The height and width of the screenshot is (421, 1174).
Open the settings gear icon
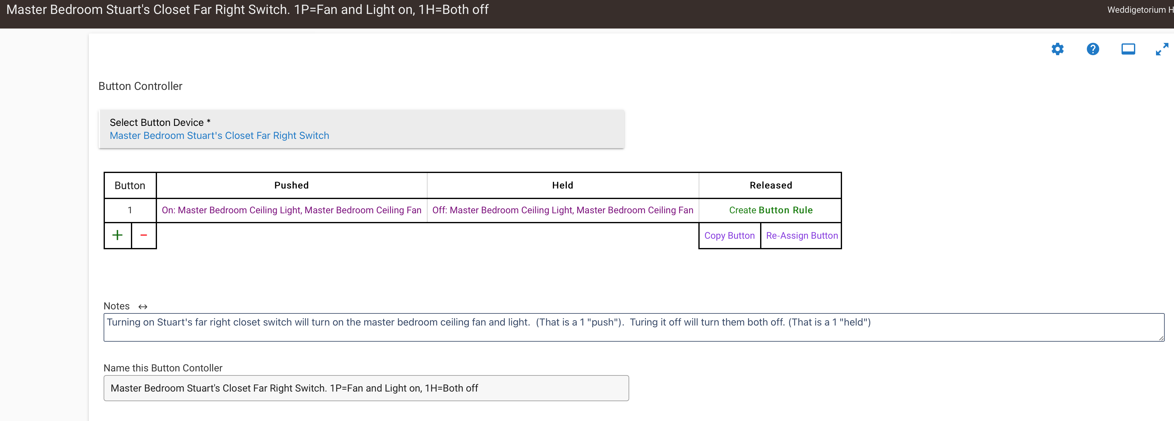click(1057, 49)
